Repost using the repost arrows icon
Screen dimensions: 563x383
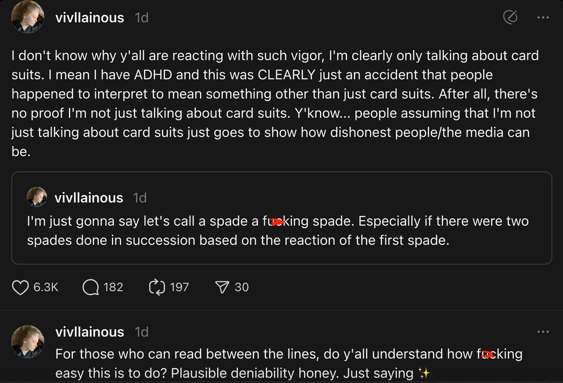coord(157,287)
